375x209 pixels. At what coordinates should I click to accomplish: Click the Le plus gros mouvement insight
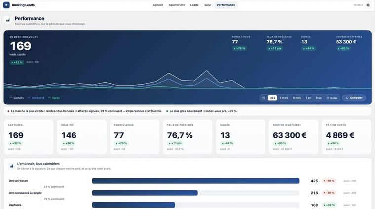click(x=202, y=111)
